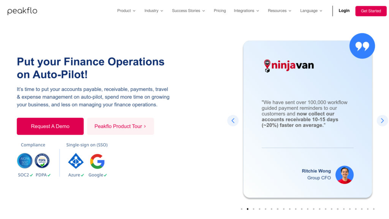Click the Login link
The image size is (389, 219).
point(344,11)
